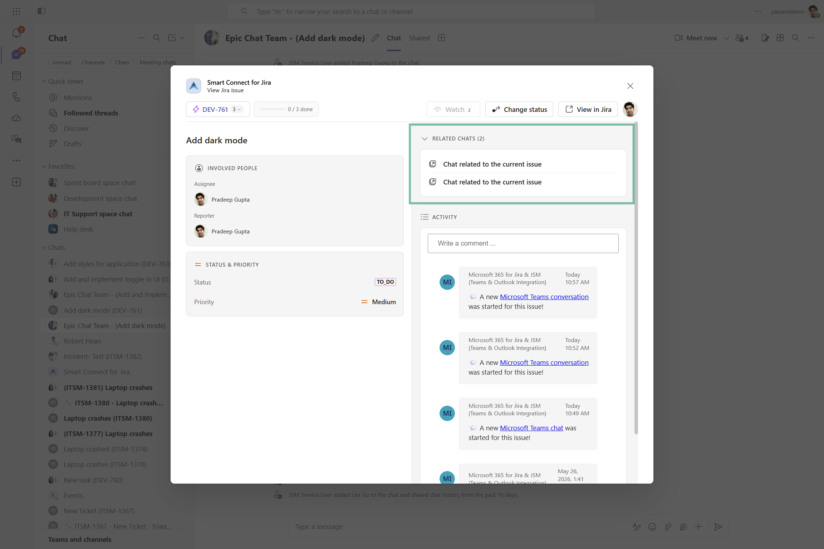Open the Calendar app in the left rail
Image resolution: width=824 pixels, height=549 pixels.
point(16,76)
